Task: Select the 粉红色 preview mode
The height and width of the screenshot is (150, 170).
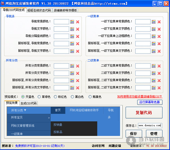Action: (x=55, y=97)
